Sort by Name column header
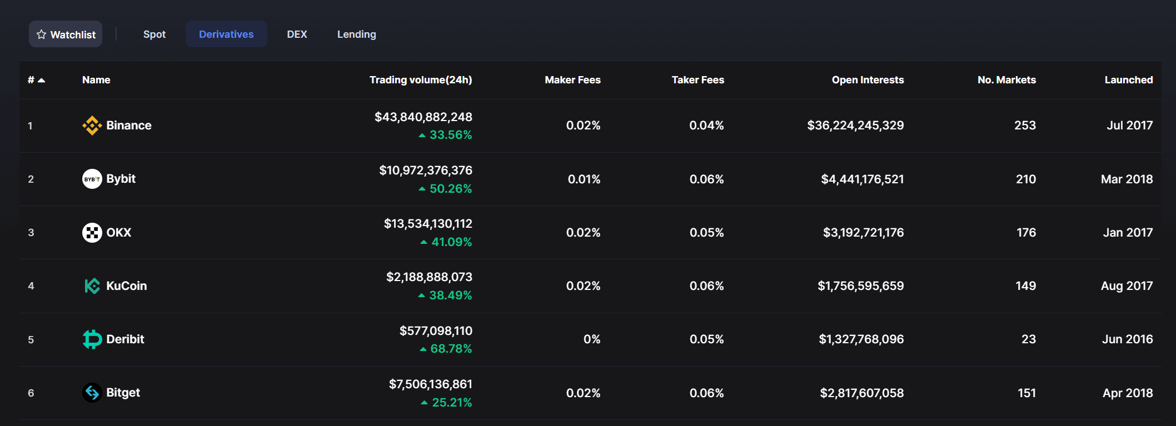The height and width of the screenshot is (426, 1176). pos(96,80)
